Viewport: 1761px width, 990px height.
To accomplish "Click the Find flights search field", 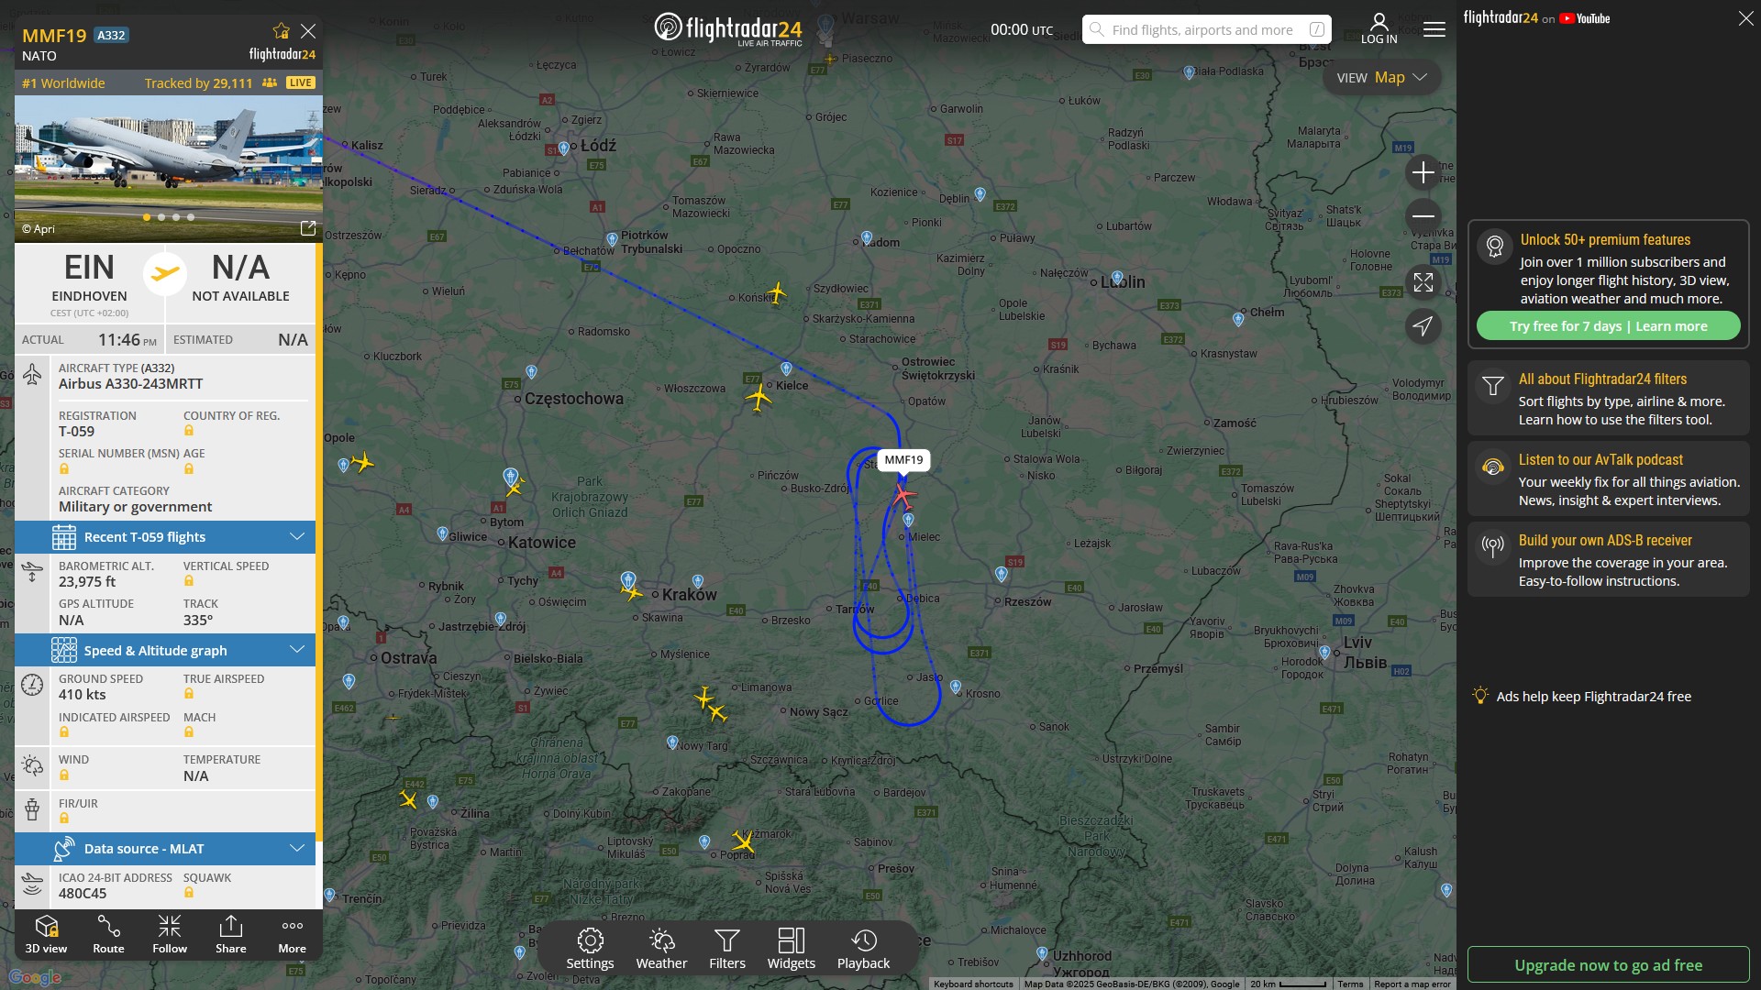I will pos(1202,30).
